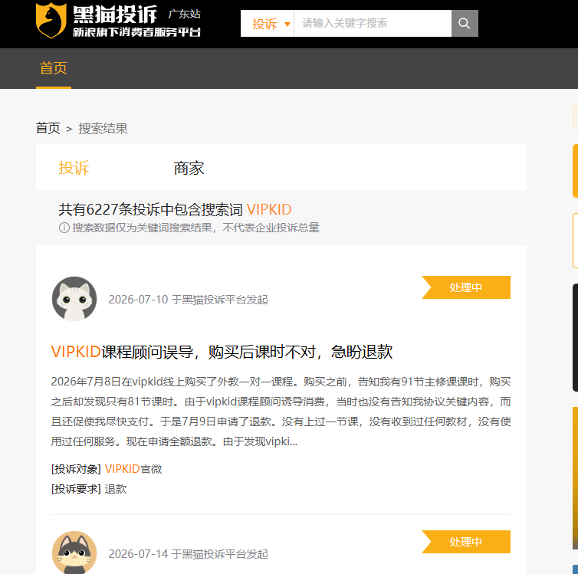Viewport: 578px width, 574px height.
Task: Click the keyword search input field
Action: [373, 24]
